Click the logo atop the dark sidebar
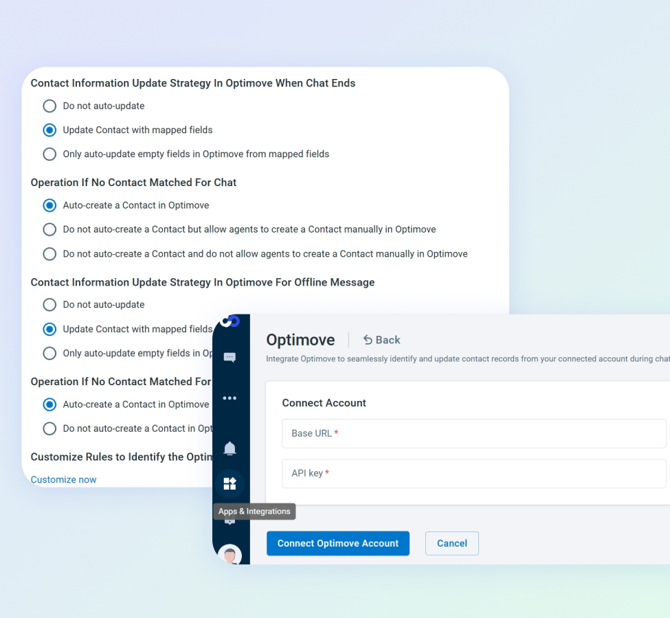 click(x=231, y=321)
